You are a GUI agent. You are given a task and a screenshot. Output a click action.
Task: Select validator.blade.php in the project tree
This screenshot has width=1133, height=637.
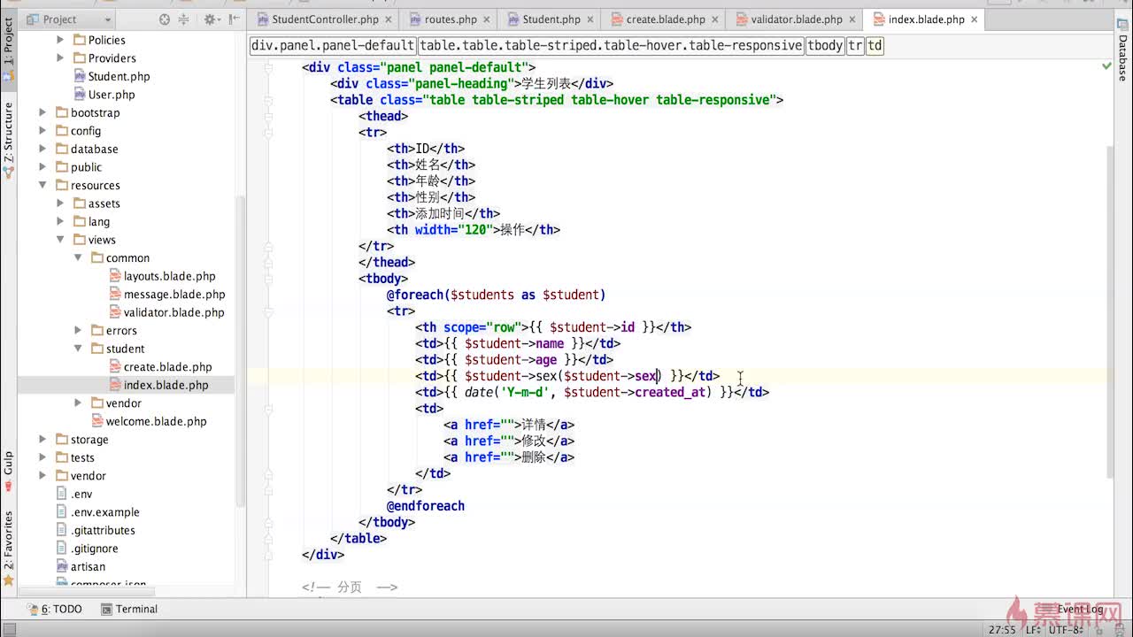click(174, 312)
